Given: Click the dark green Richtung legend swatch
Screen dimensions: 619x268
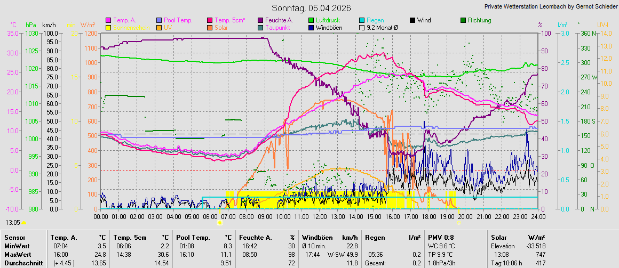Looking at the screenshot, I should point(463,20).
